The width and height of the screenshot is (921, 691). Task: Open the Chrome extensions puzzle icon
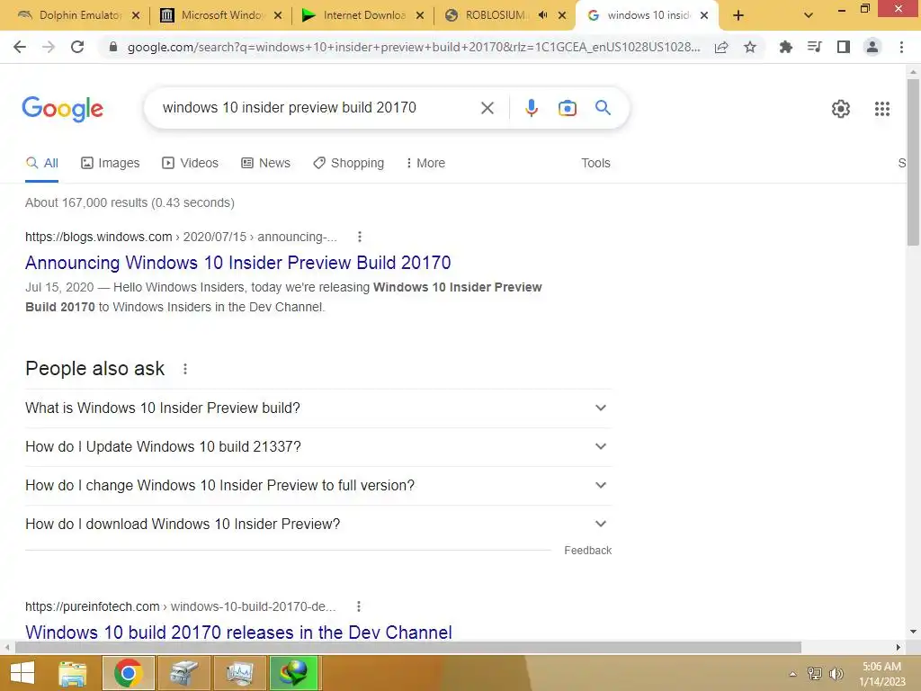(x=785, y=47)
